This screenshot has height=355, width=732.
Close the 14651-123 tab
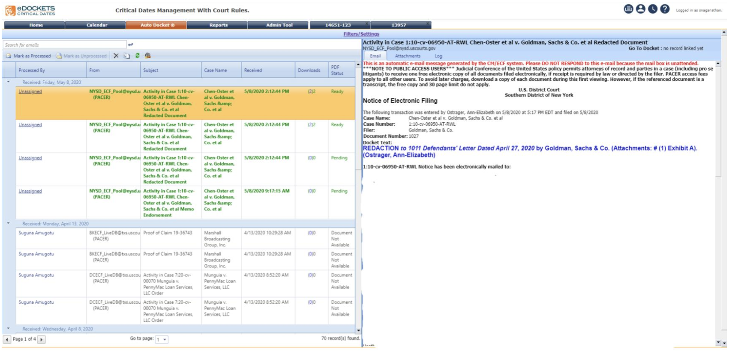(367, 24)
